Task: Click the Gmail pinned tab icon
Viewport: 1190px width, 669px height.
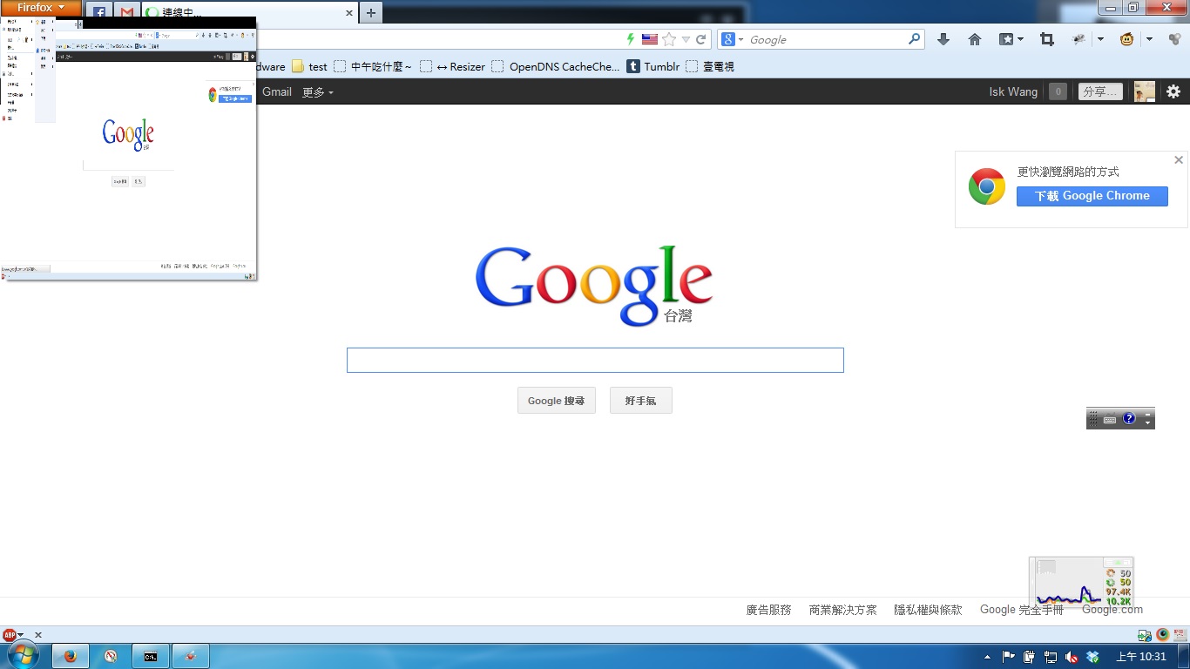Action: [x=127, y=13]
